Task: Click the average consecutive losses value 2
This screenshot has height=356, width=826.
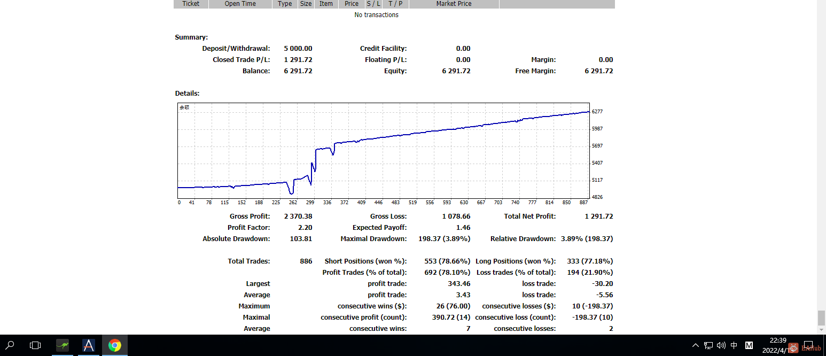Action: 611,329
